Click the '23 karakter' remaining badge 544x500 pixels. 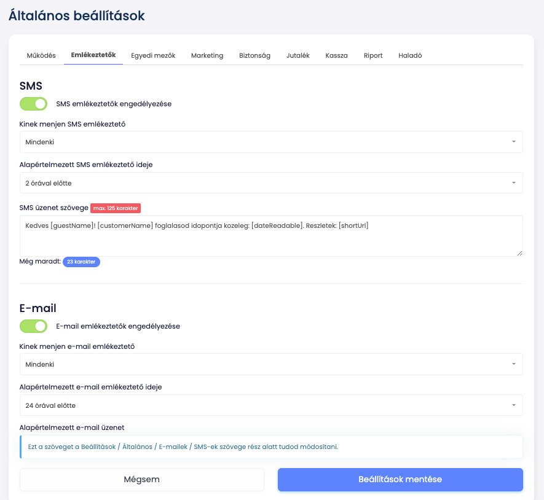point(81,262)
